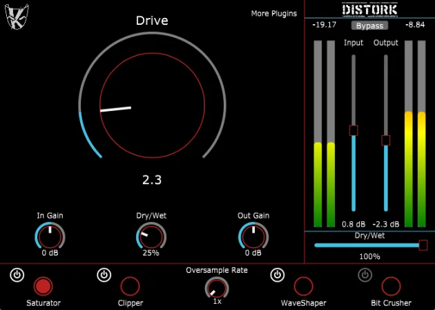Click the 100% Dry/Wet value
Viewport: 435px width, 310px height.
pos(369,256)
